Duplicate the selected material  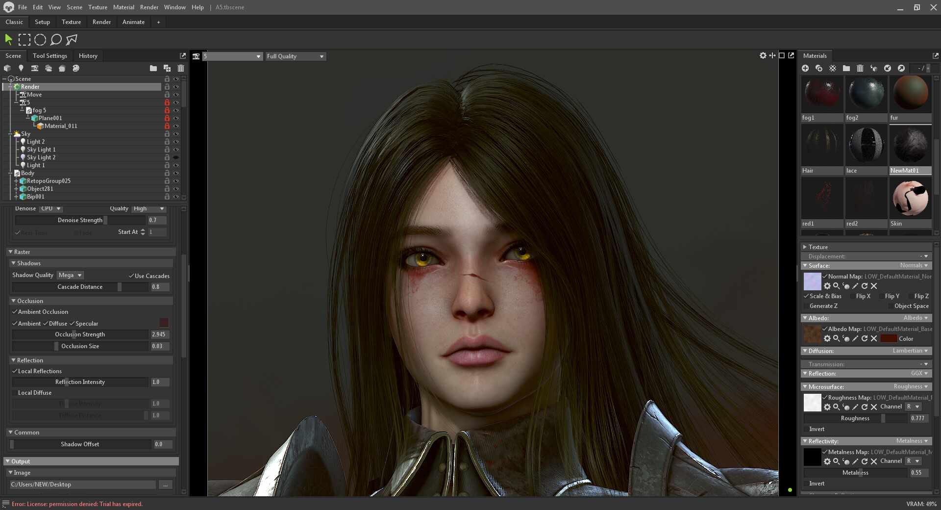[819, 68]
